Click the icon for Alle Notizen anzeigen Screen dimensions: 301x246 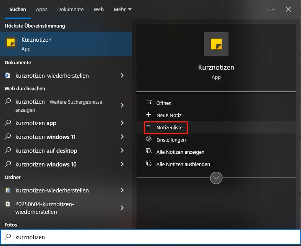pyautogui.click(x=149, y=151)
